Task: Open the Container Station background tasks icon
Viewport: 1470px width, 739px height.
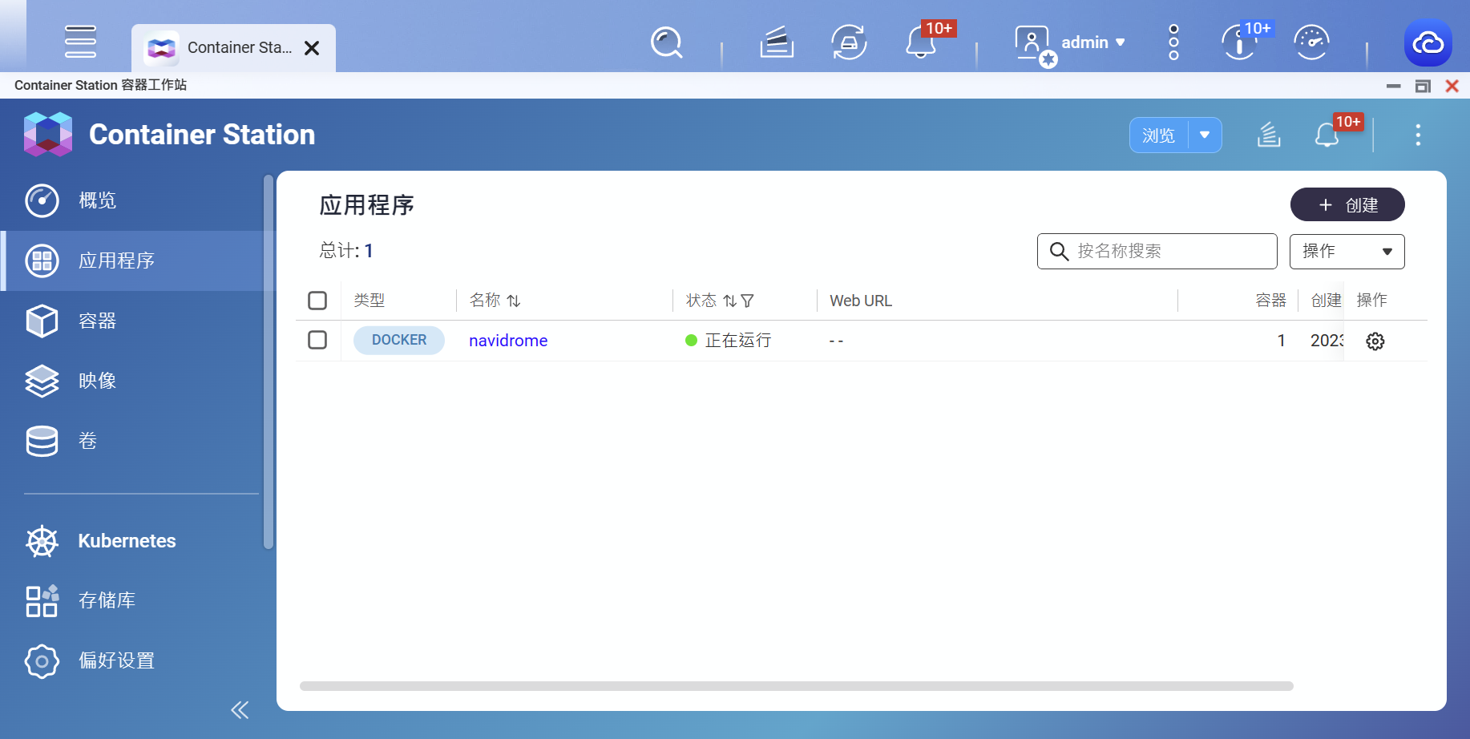Action: (1269, 135)
